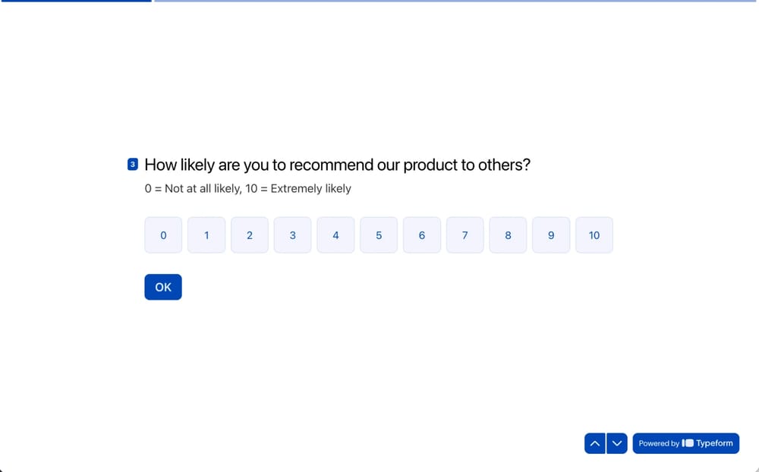The width and height of the screenshot is (759, 472).
Task: Pick the middle rating 5
Action: [x=379, y=235]
